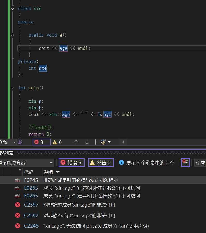This screenshot has width=206, height=233.
Task: Click the return 0 statement
Action: click(x=40, y=134)
